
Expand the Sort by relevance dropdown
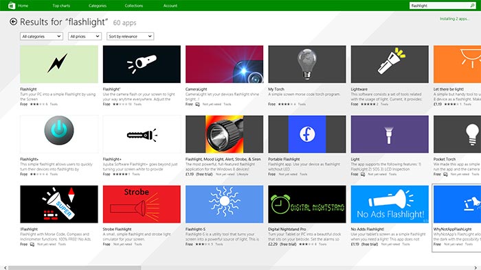[x=130, y=36]
